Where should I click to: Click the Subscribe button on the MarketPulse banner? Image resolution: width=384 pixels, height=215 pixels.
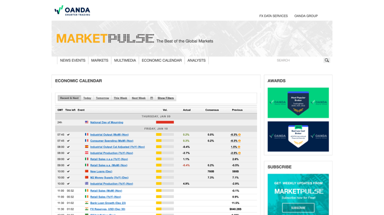[298, 208]
